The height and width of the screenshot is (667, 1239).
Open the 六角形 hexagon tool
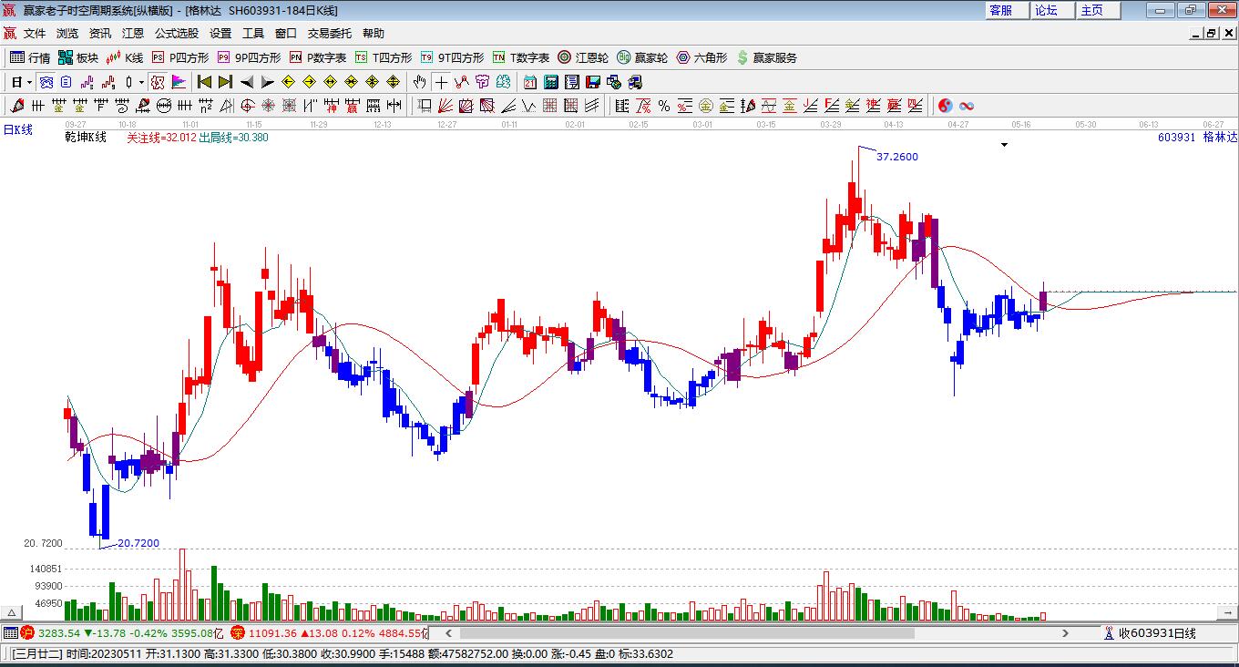(x=701, y=57)
